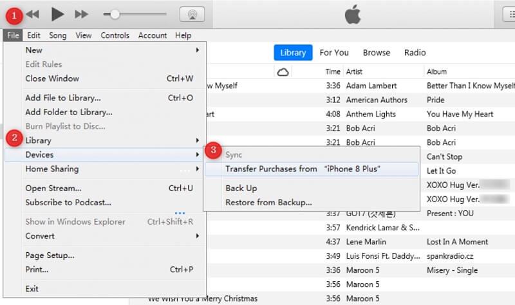
Task: Click the 'Lost In A Moment' album cell
Action: (x=457, y=242)
